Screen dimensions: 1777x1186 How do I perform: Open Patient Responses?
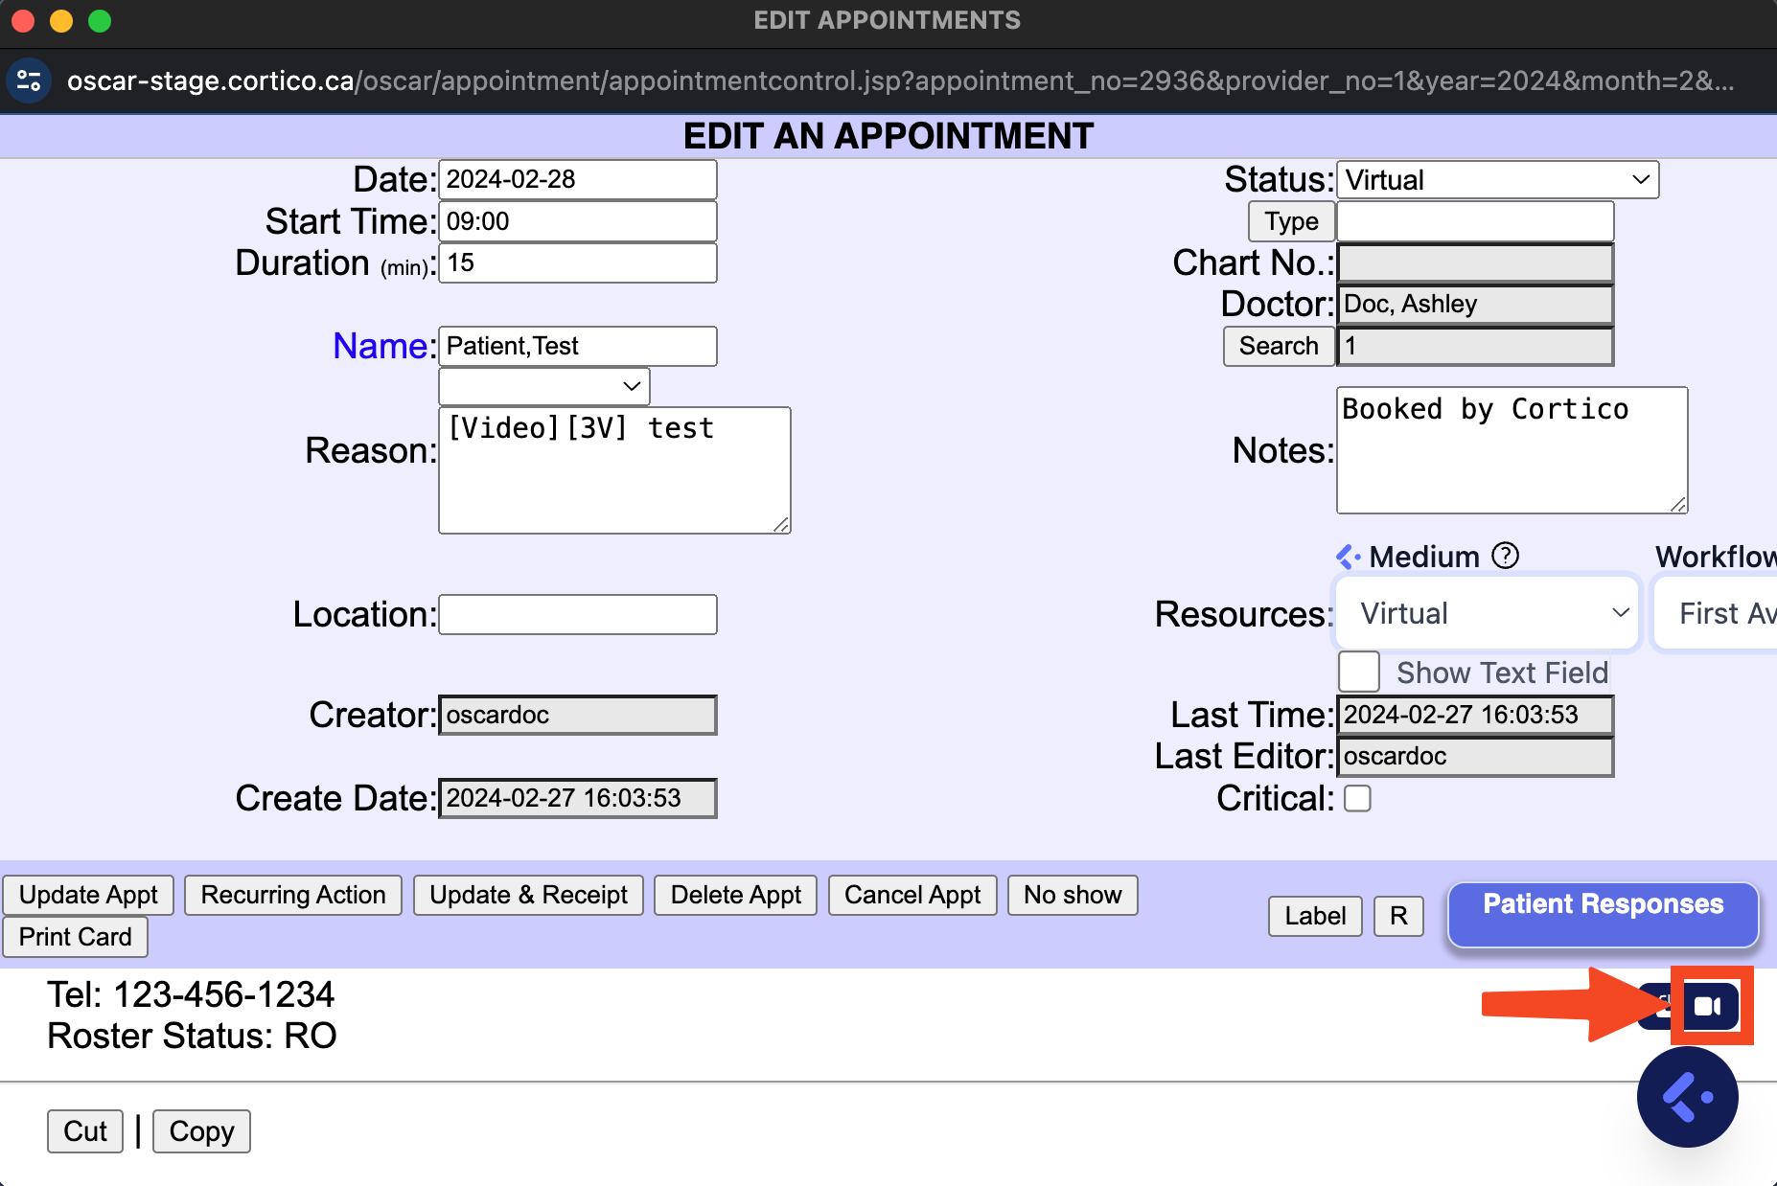pos(1603,914)
